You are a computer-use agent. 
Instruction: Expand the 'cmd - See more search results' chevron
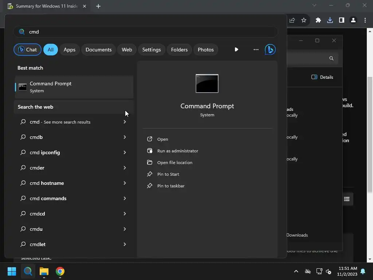coord(125,122)
